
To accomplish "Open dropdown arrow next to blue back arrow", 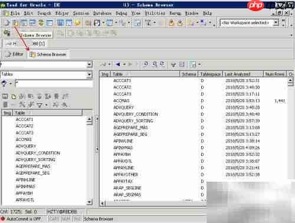I will click(124, 64).
